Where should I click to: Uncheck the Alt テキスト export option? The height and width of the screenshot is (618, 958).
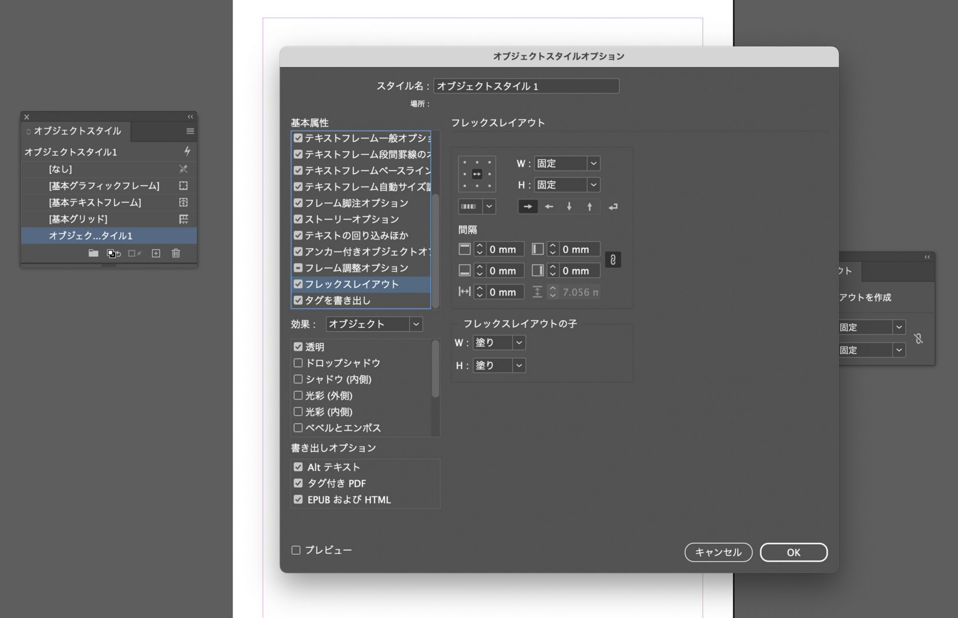298,467
